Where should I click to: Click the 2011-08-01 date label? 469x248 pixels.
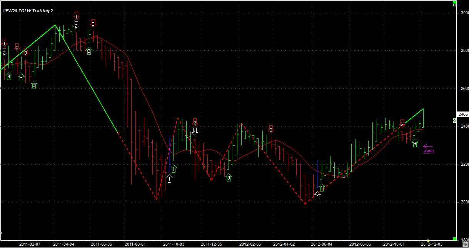[135, 244]
